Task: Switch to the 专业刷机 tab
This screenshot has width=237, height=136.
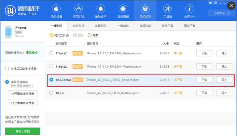Action: (79, 26)
